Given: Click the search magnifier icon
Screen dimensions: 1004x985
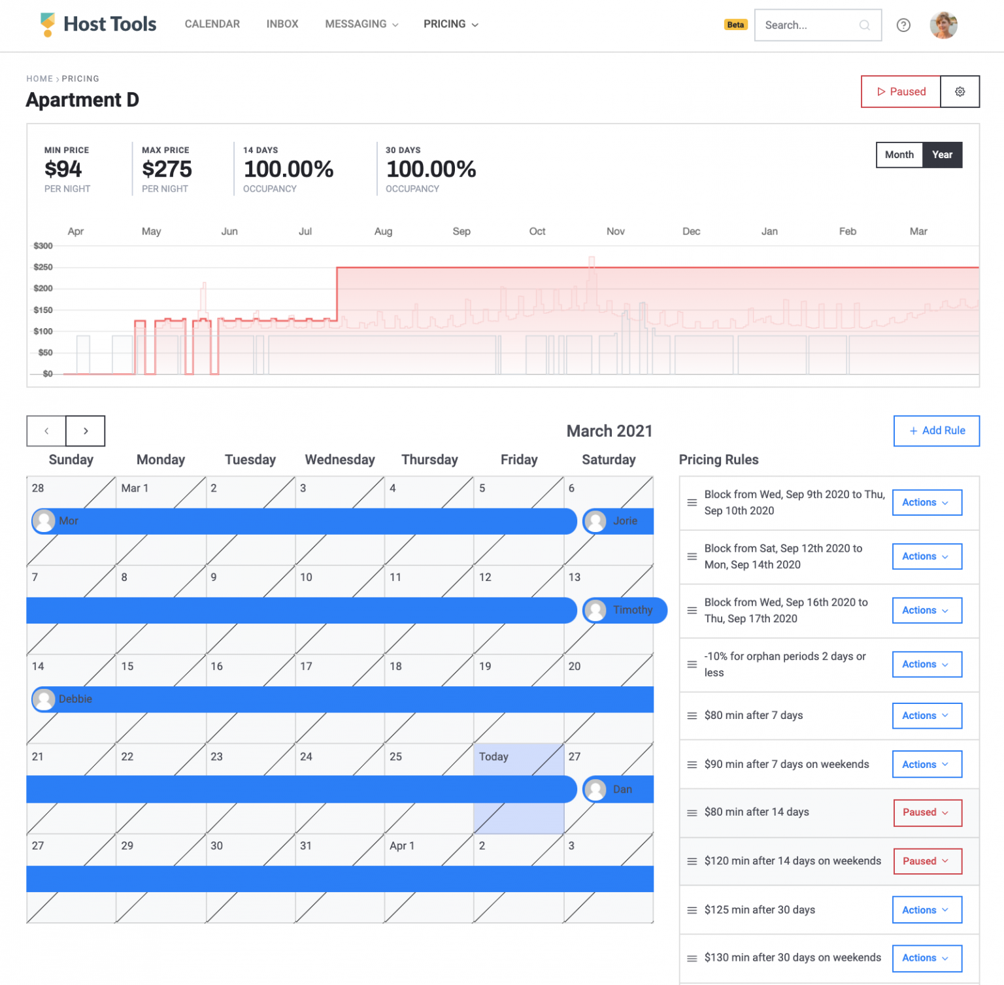Looking at the screenshot, I should [864, 25].
